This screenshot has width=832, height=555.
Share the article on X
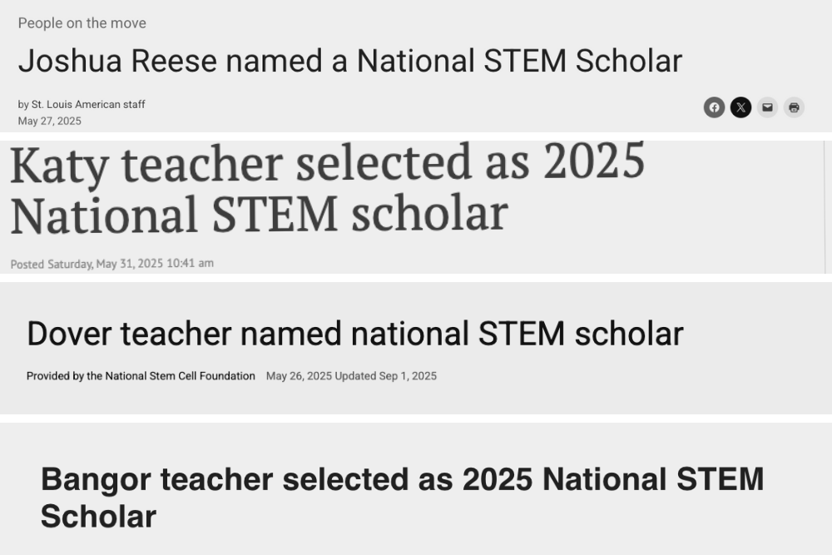(x=740, y=107)
